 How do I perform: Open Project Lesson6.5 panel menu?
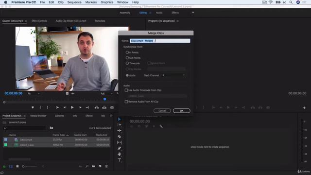point(25,116)
